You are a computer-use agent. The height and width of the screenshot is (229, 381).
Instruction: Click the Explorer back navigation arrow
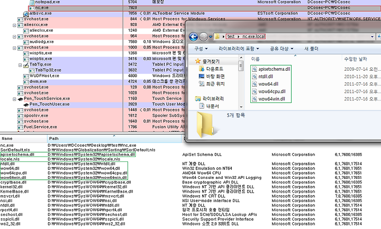coord(194,37)
